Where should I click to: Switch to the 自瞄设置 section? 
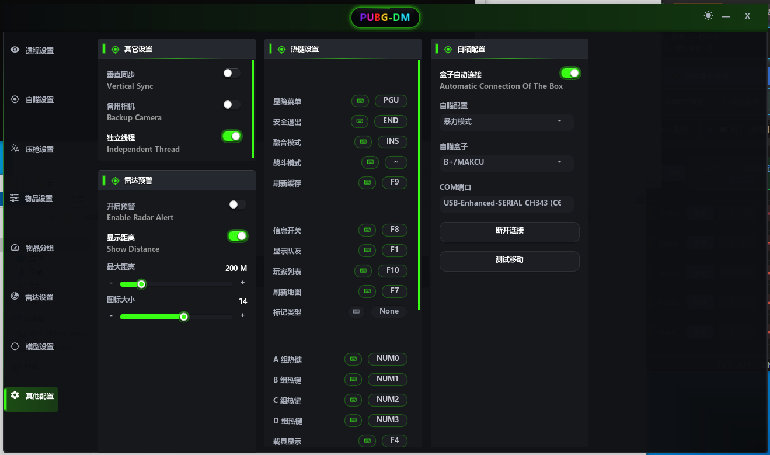click(x=32, y=100)
